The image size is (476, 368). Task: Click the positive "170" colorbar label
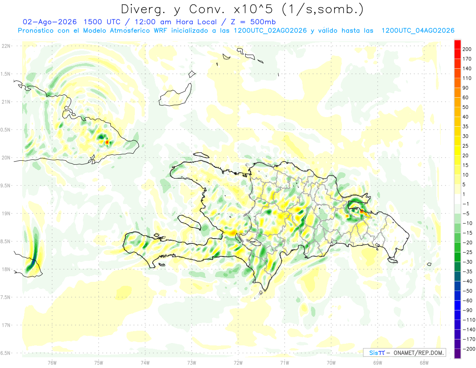pyautogui.click(x=467, y=59)
